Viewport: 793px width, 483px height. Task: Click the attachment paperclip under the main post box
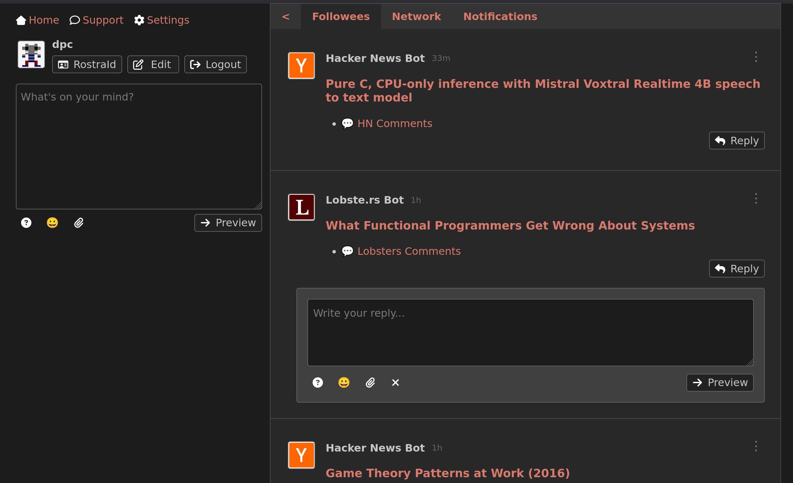pyautogui.click(x=79, y=223)
